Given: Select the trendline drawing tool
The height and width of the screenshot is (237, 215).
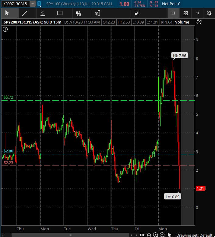Looking at the screenshot, I should [25, 13].
